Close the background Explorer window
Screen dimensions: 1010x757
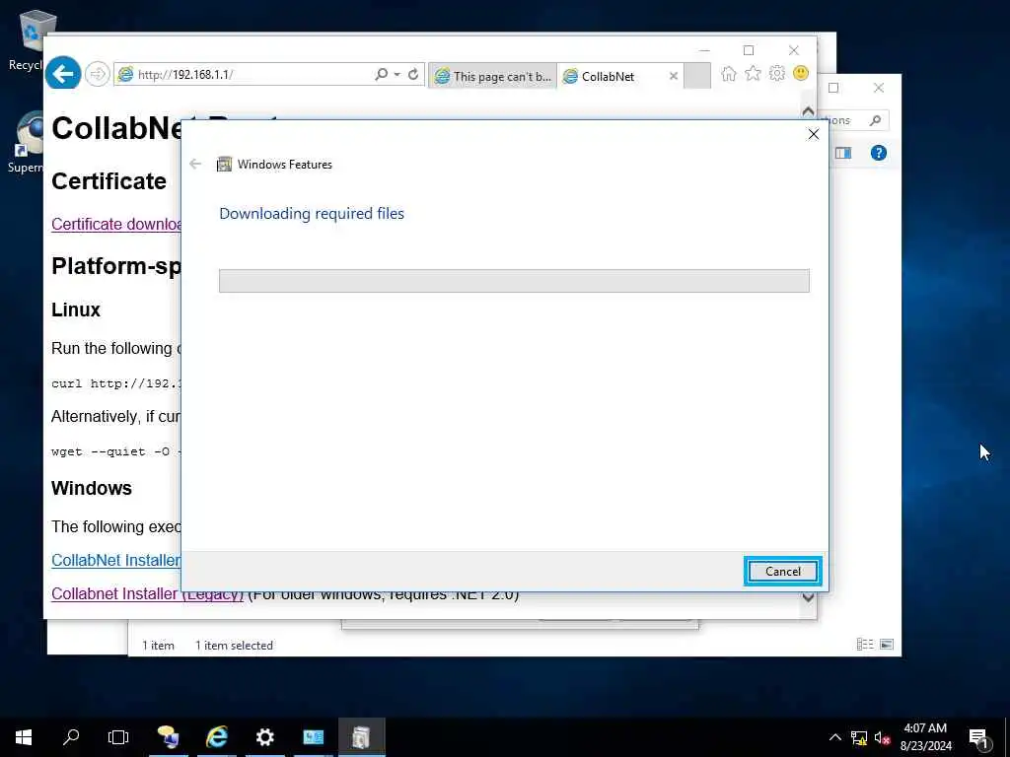tap(879, 88)
